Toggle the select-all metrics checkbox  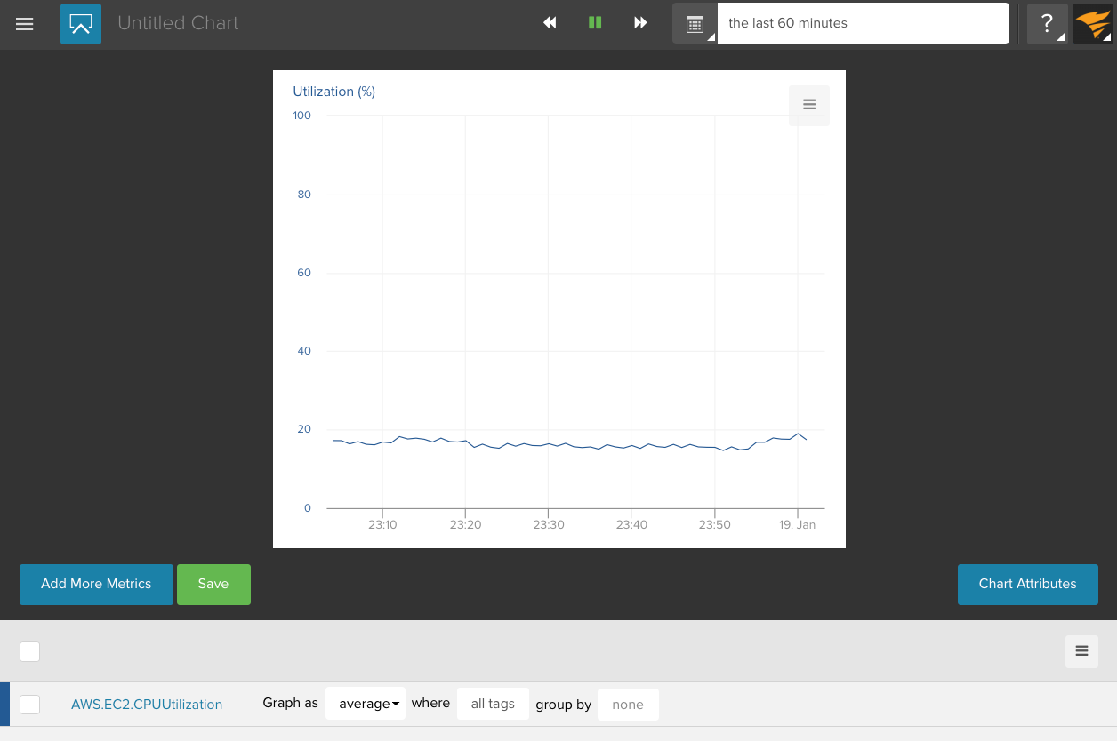tap(30, 651)
